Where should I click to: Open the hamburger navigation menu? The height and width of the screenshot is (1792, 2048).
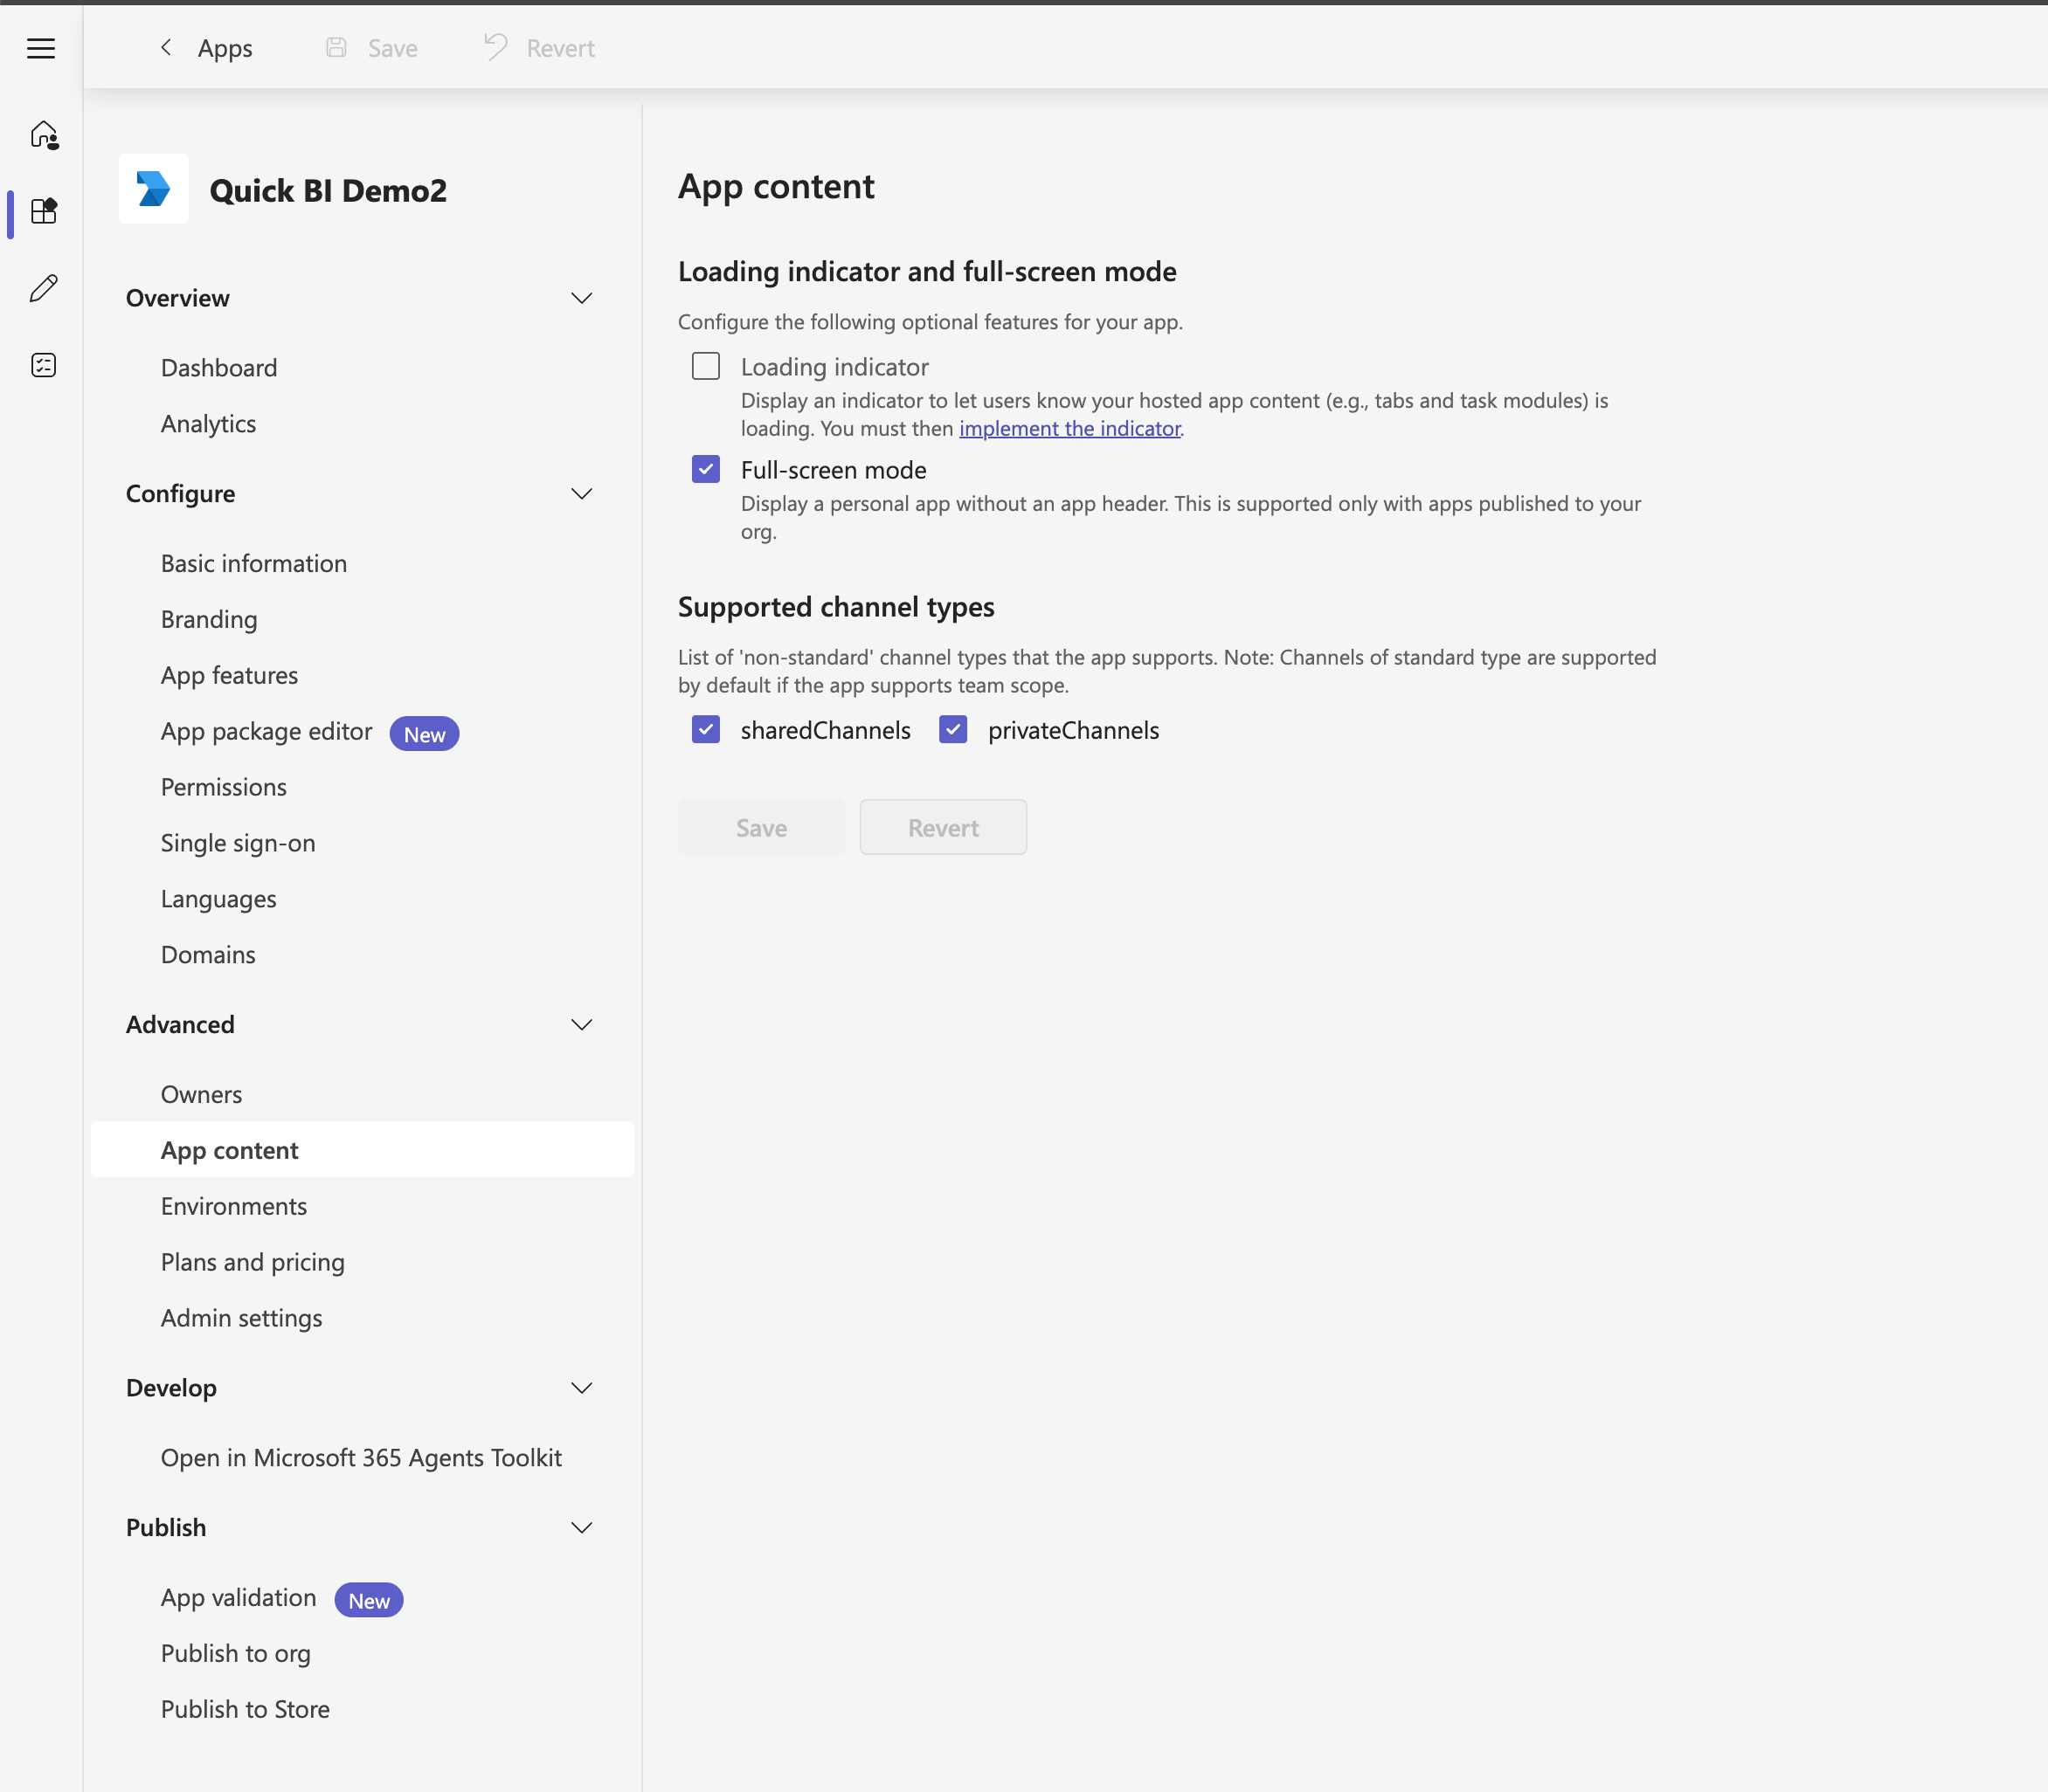[x=41, y=48]
